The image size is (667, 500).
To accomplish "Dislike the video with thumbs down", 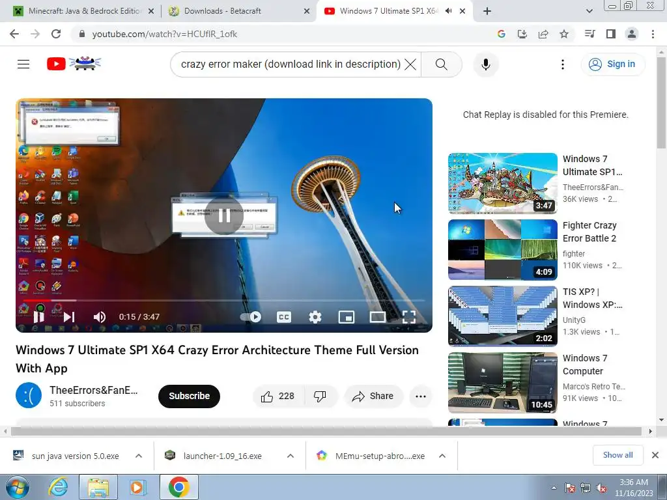I will (320, 396).
